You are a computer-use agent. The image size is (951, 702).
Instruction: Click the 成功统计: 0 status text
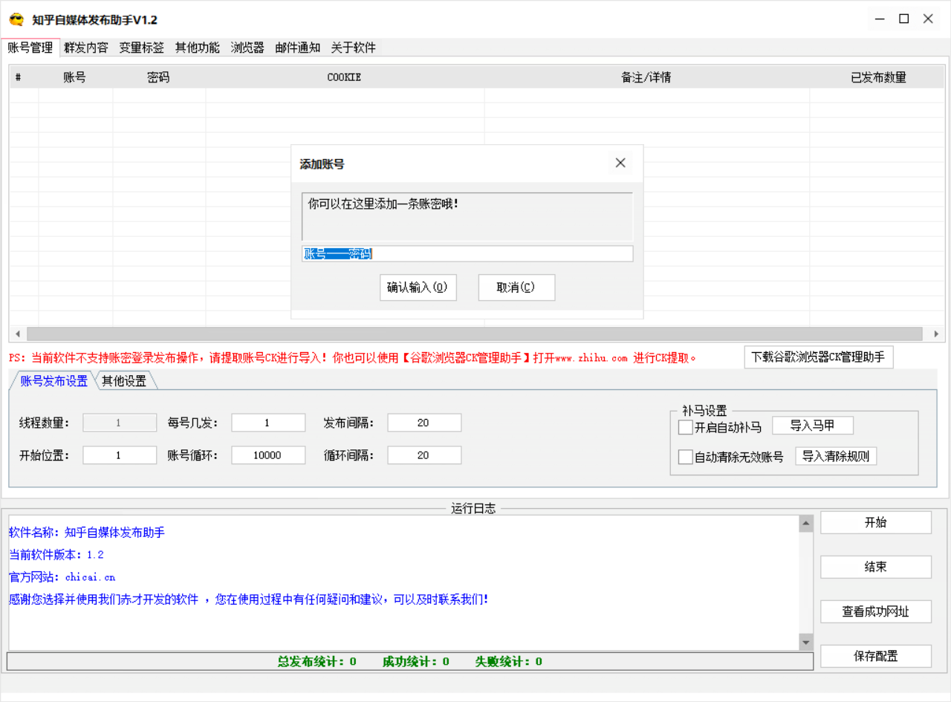click(x=416, y=661)
